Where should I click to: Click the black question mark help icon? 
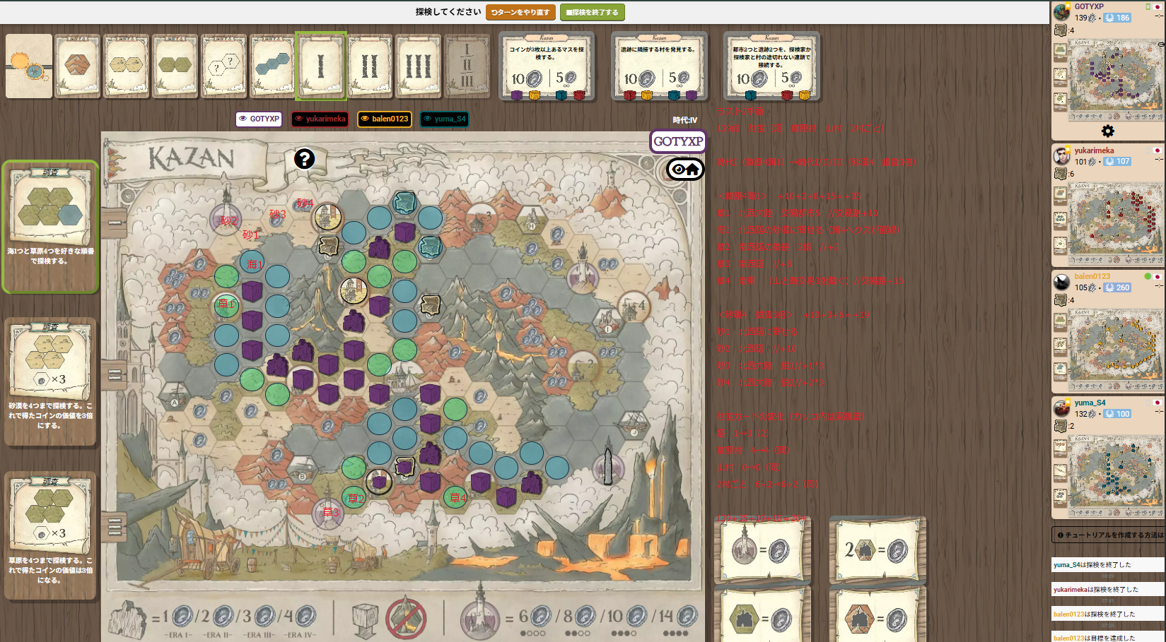(304, 159)
